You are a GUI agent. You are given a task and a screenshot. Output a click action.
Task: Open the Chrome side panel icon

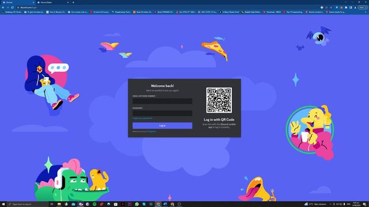(351, 7)
